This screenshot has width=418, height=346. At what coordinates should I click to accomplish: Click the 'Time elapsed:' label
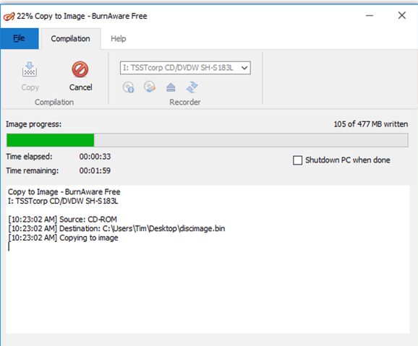click(30, 157)
